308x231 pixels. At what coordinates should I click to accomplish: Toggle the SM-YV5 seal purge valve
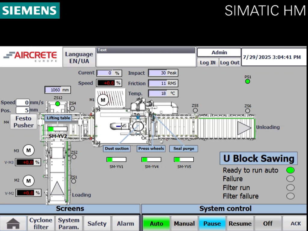pyautogui.click(x=184, y=160)
